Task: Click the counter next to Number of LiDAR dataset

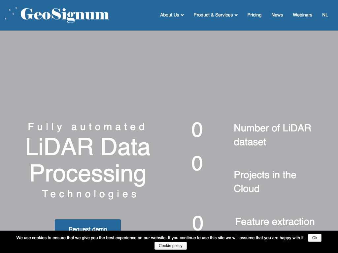Action: 197,130
